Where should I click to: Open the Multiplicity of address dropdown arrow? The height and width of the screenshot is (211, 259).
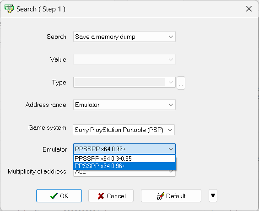coord(171,172)
